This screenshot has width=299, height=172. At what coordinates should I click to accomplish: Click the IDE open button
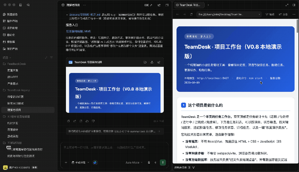(148, 5)
